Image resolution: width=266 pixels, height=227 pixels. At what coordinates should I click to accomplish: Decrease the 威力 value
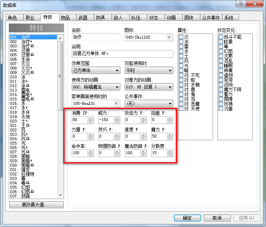point(117,122)
